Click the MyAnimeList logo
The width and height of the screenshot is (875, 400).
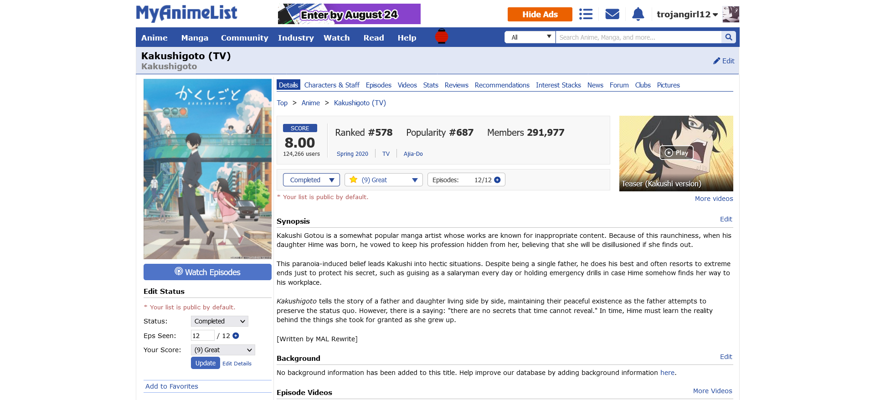(186, 13)
